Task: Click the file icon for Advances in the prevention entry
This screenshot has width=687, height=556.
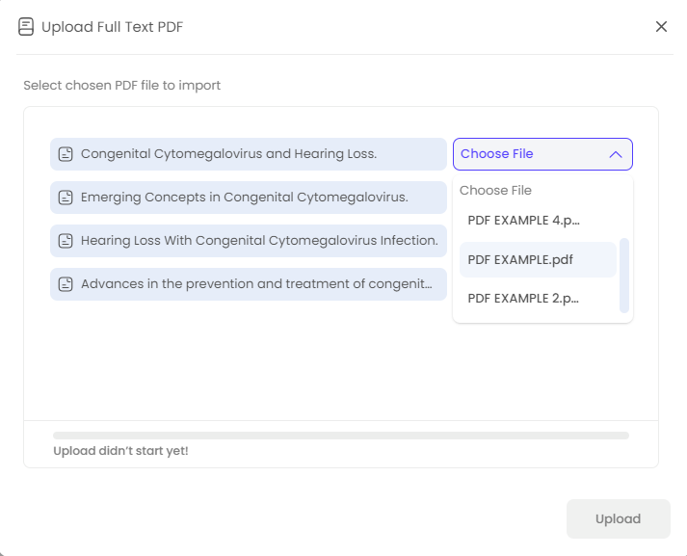Action: (x=66, y=284)
